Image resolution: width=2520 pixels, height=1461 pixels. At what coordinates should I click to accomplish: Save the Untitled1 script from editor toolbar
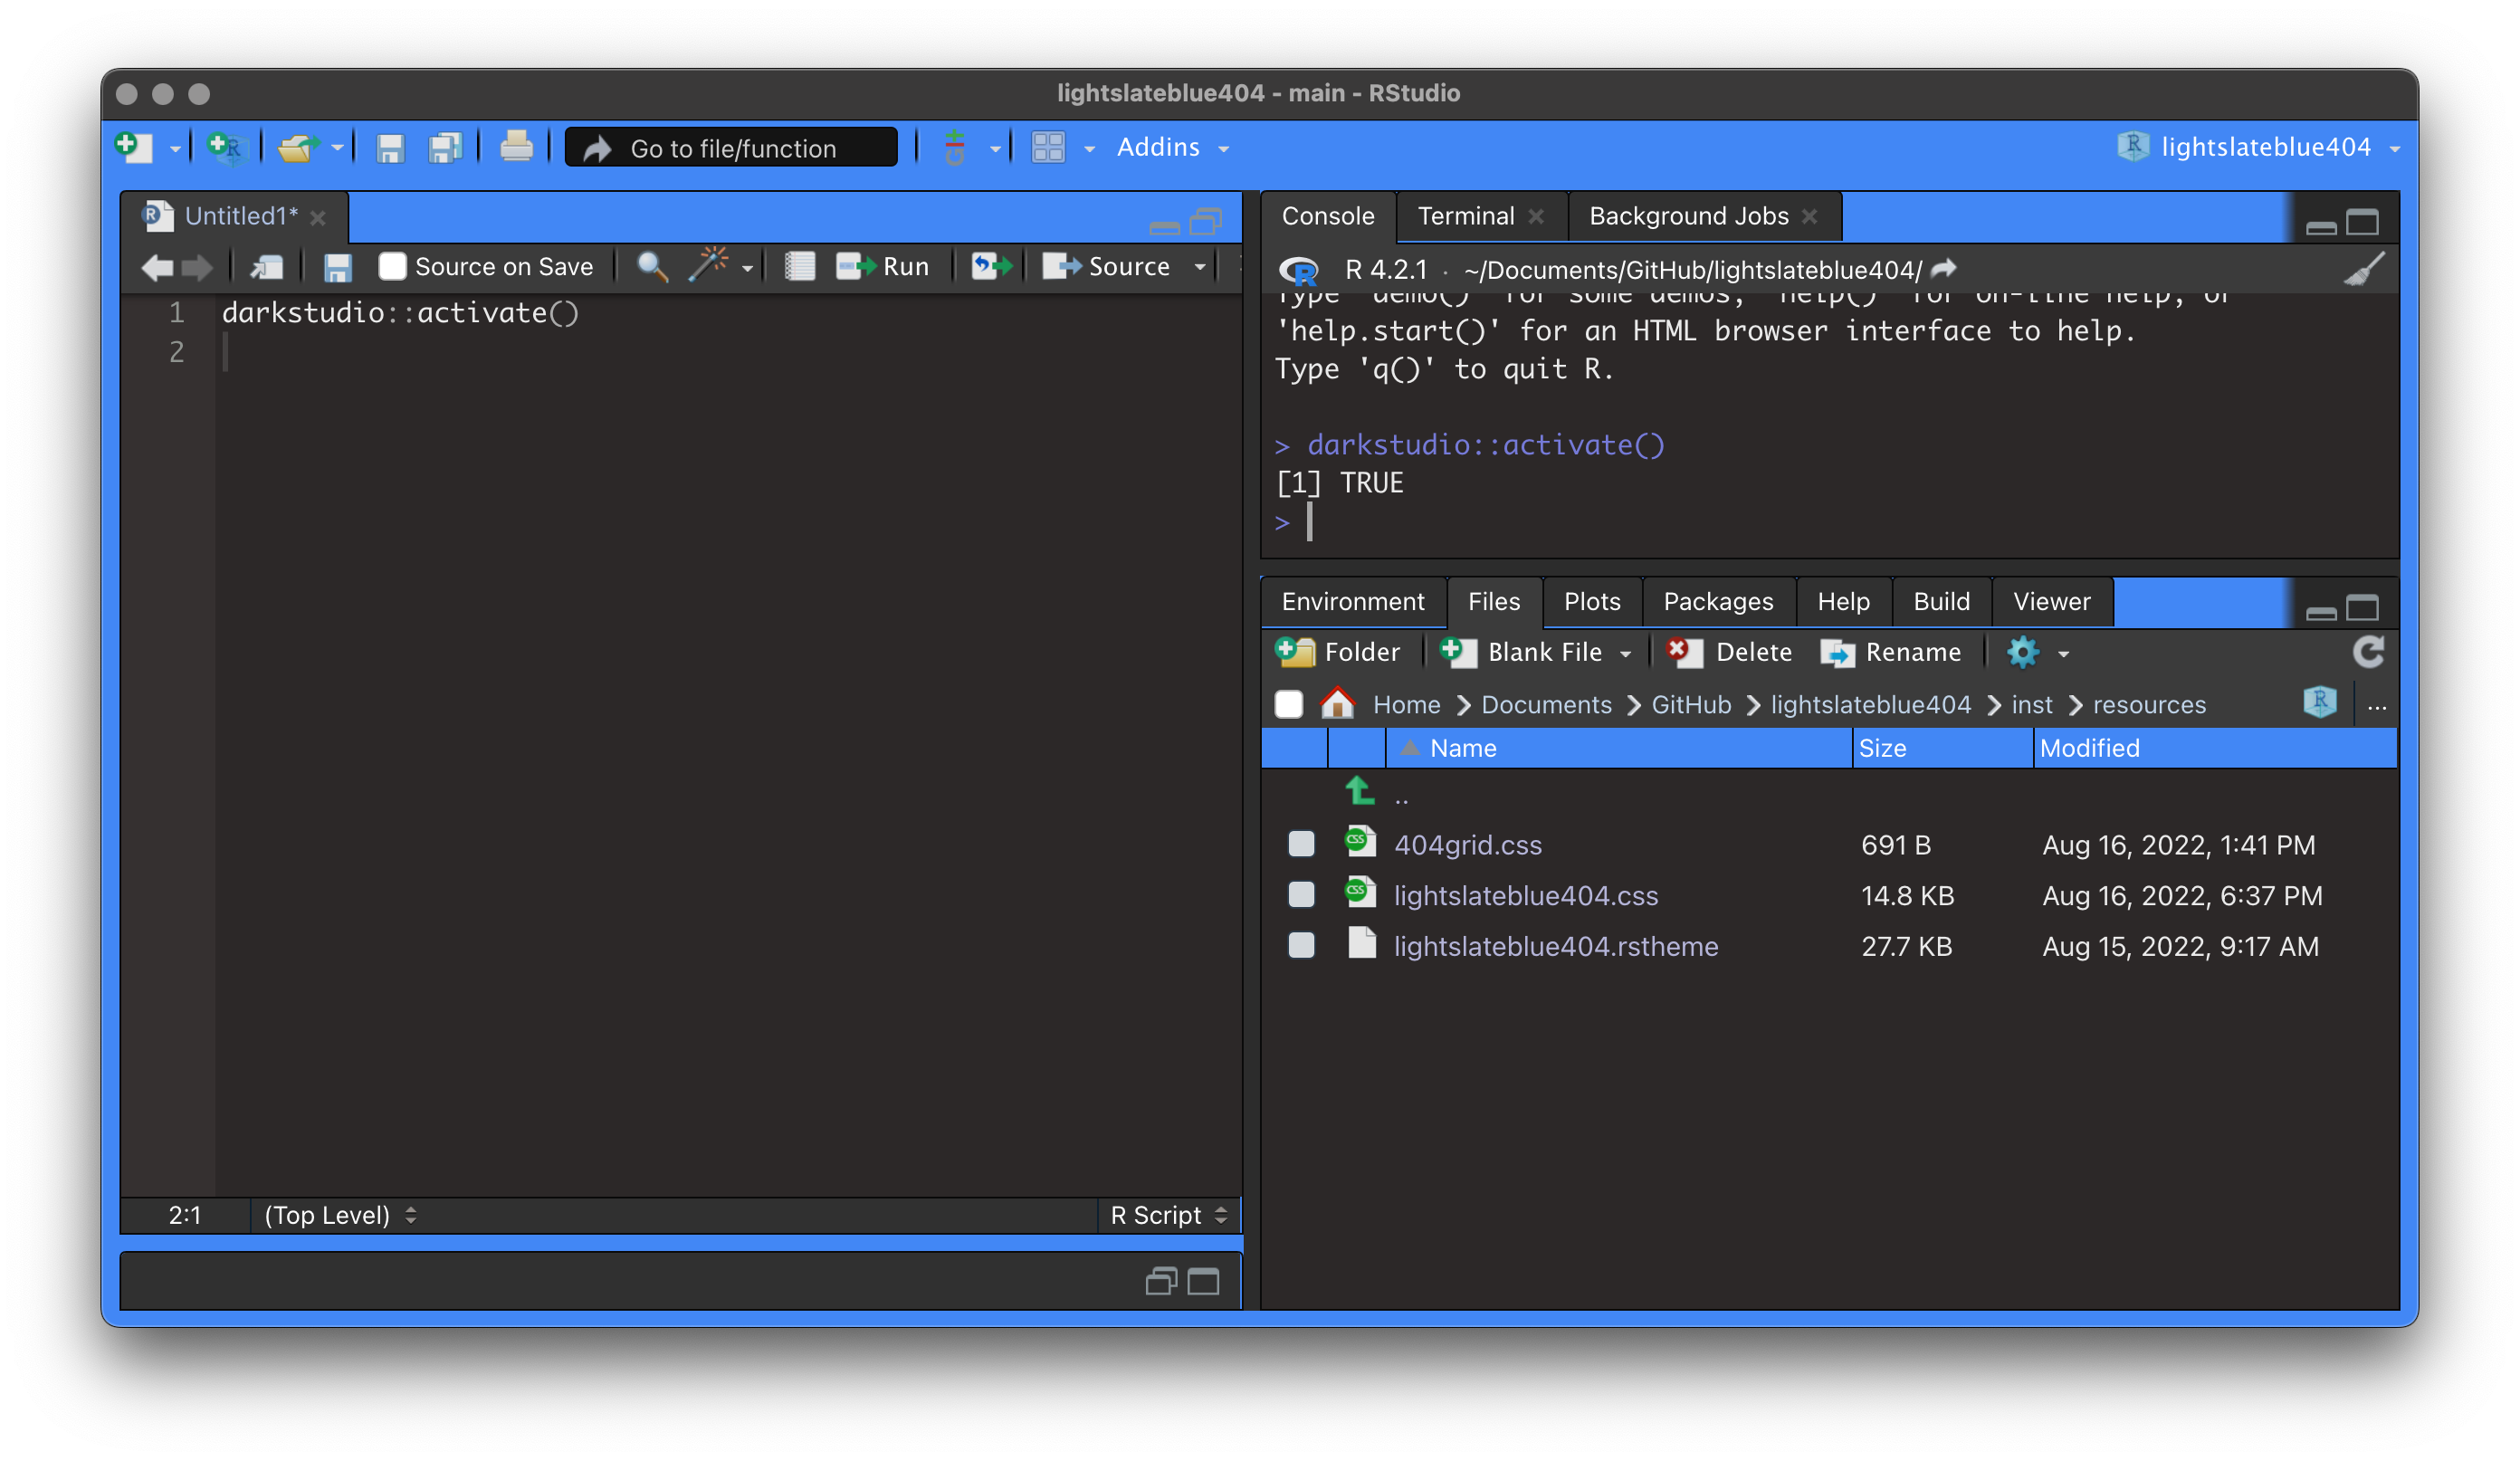pos(338,267)
